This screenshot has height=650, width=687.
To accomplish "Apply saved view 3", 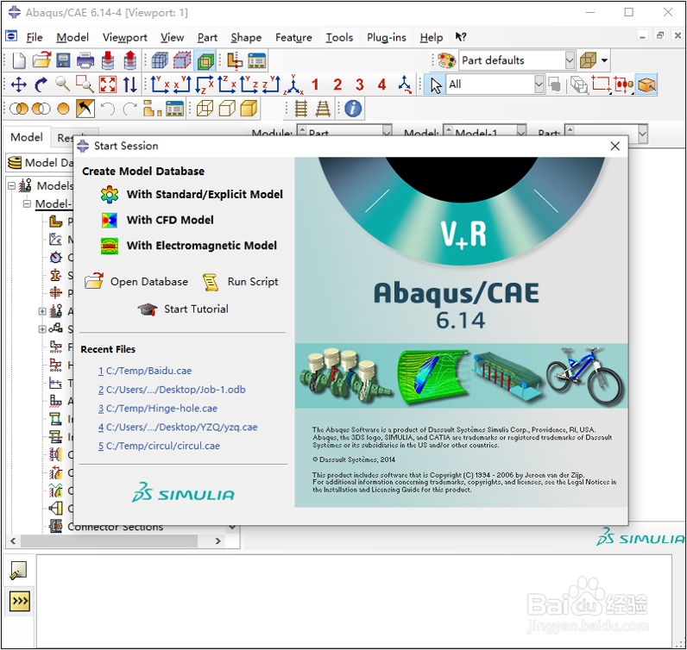I will click(360, 84).
